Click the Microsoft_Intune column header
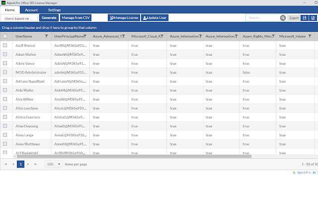Screen dimensions: 318x199 (292, 36)
